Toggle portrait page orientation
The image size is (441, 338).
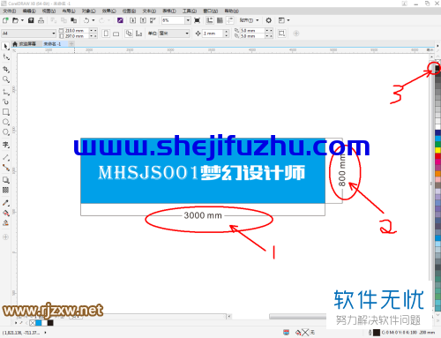click(106, 34)
